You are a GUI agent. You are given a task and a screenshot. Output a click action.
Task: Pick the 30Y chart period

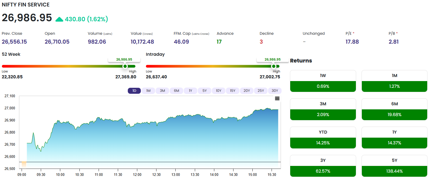(x=275, y=91)
